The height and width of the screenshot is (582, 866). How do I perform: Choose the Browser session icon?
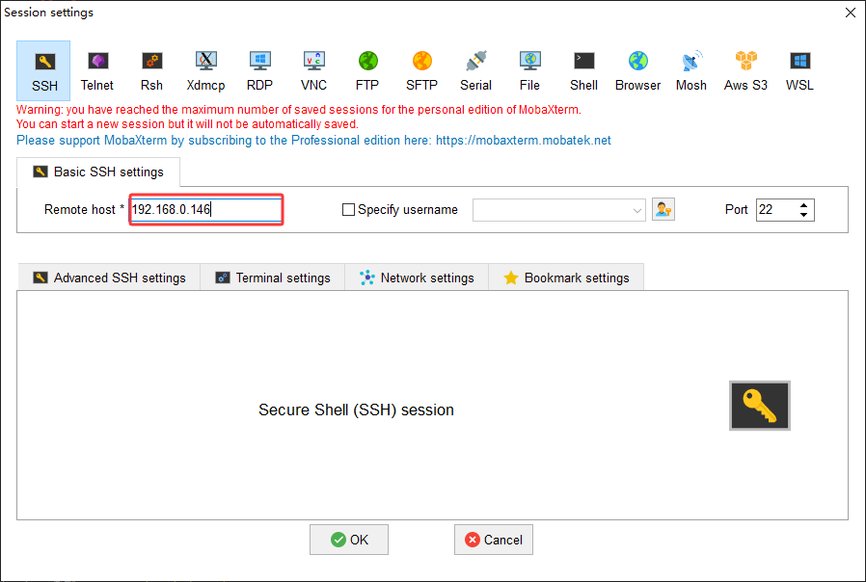637,70
